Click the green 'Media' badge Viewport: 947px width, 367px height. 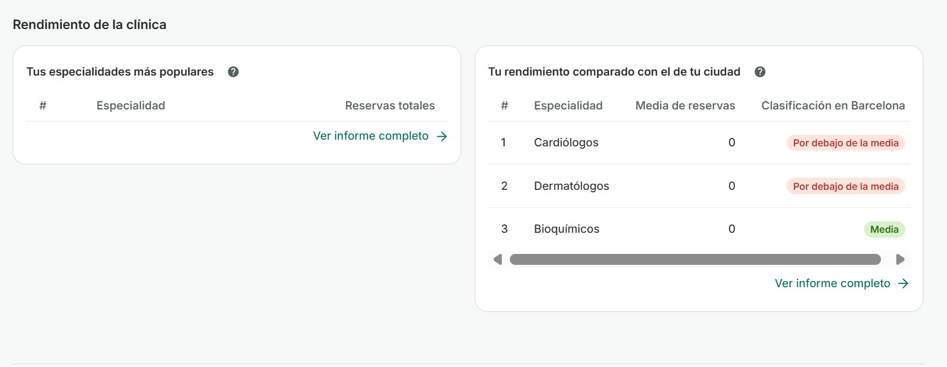point(884,230)
